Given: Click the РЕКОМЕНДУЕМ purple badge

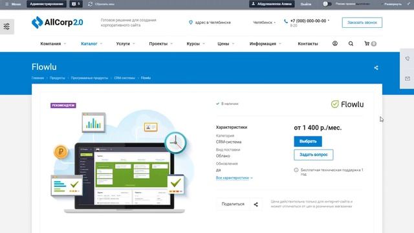Looking at the screenshot, I should point(63,105).
